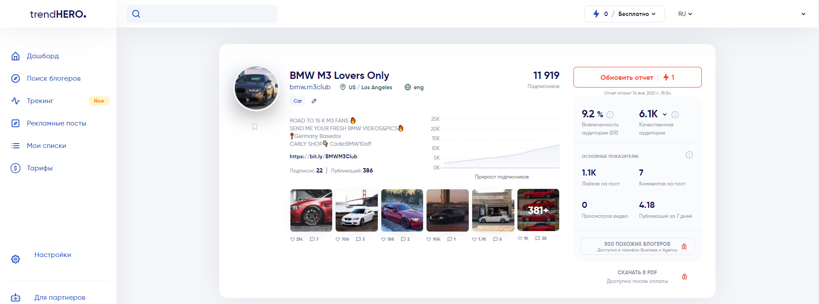
Task: Open Для партнеров in the sidebar
Action: (x=60, y=298)
